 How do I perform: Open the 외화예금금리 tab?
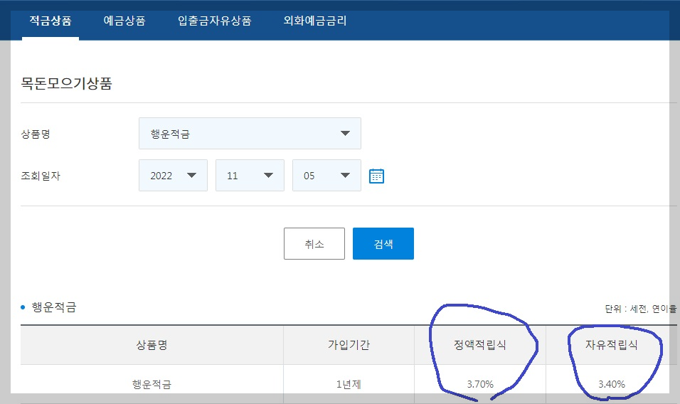(x=315, y=21)
